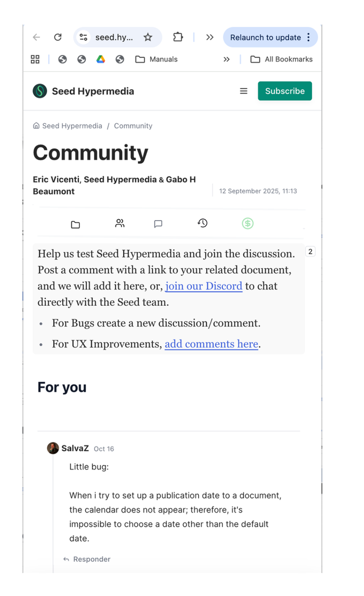Open the add comments here link
Image resolution: width=364 pixels, height=596 pixels.
tap(211, 344)
